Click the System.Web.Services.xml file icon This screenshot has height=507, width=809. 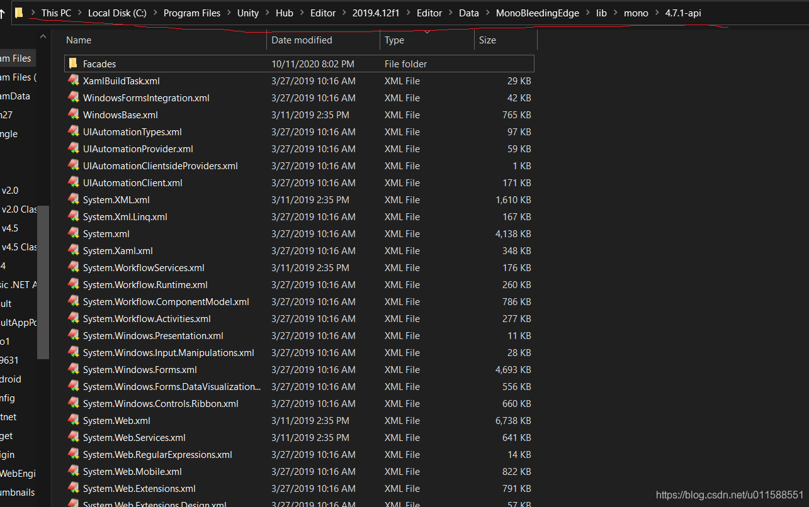pyautogui.click(x=73, y=437)
